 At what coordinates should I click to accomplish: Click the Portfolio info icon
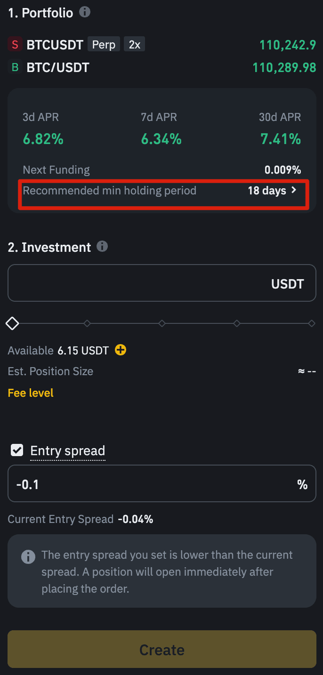85,12
